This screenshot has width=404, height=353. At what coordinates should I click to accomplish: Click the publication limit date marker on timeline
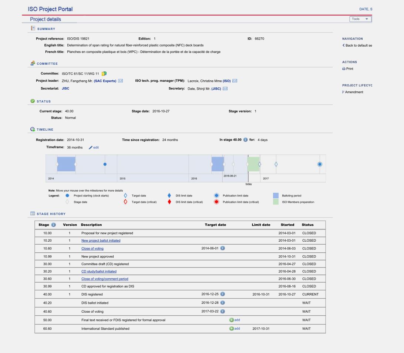point(320,164)
